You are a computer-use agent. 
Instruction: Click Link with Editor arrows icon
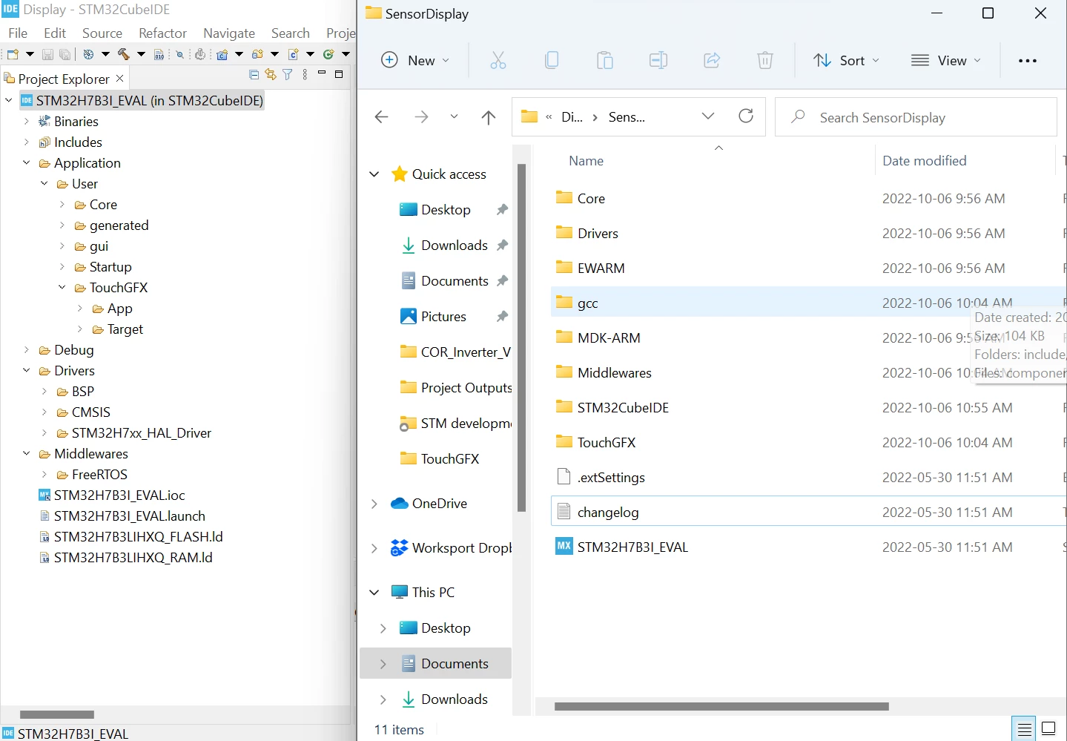pyautogui.click(x=271, y=75)
